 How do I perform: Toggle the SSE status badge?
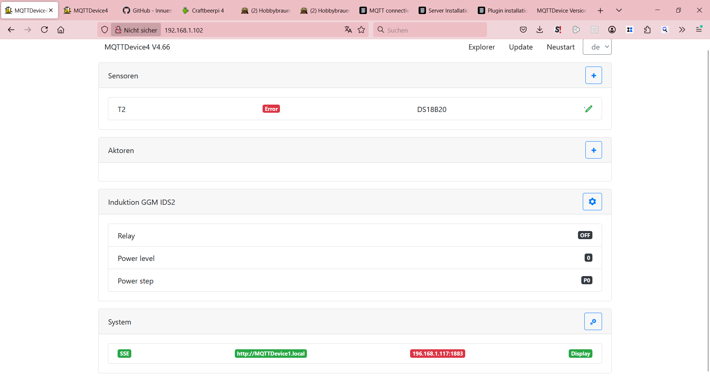point(124,354)
